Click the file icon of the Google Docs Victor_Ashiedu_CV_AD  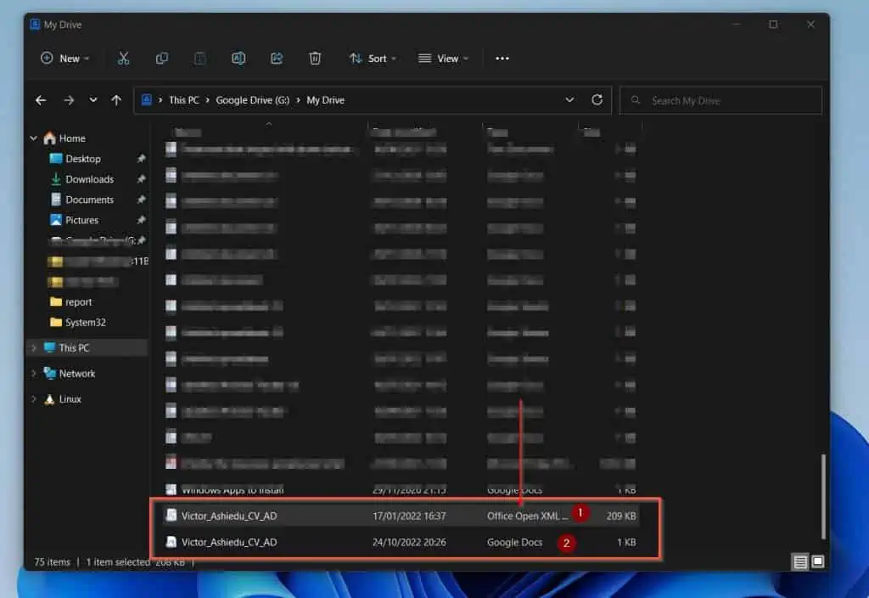click(x=171, y=542)
